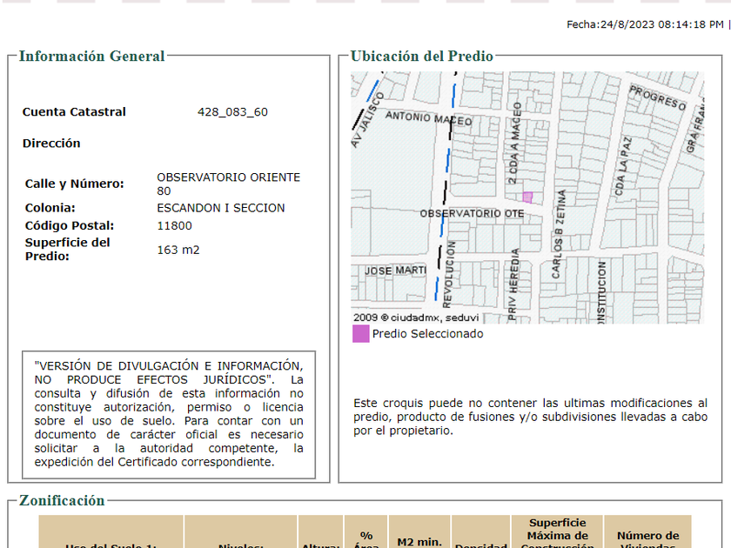The height and width of the screenshot is (548, 731).
Task: Click the AV JALISCO street label on map
Action: pos(367,120)
